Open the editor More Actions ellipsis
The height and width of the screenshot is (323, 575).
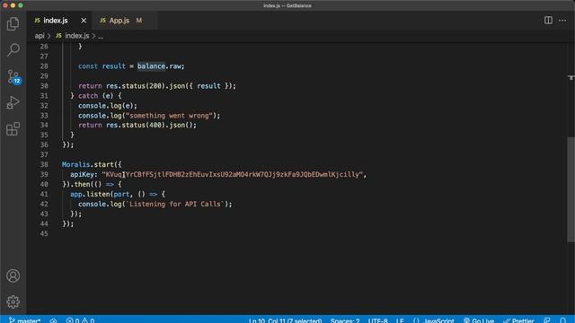coord(562,20)
